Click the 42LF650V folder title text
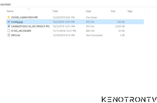Image resolution: width=157 pixels, height=103 pixels. (5, 5)
